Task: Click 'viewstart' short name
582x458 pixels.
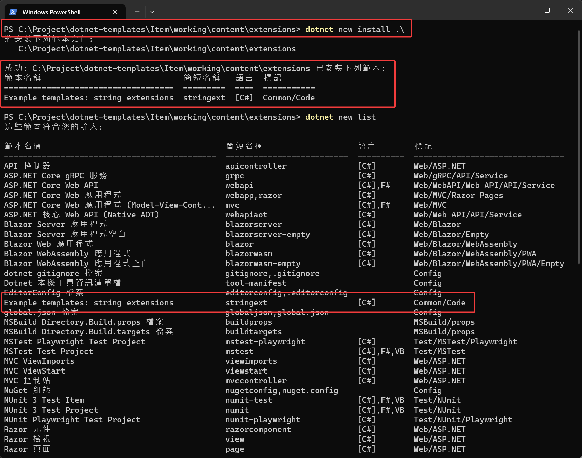Action: tap(247, 371)
